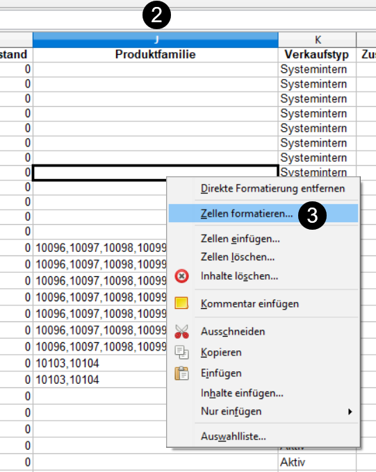Open Zellen einfügen... menu entry
The height and width of the screenshot is (472, 376).
pyautogui.click(x=240, y=239)
